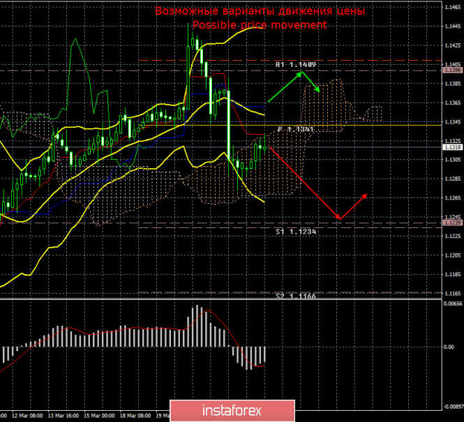This screenshot has height=422, width=464.
Task: Select the current price tag 1.1318
Action: coord(451,147)
